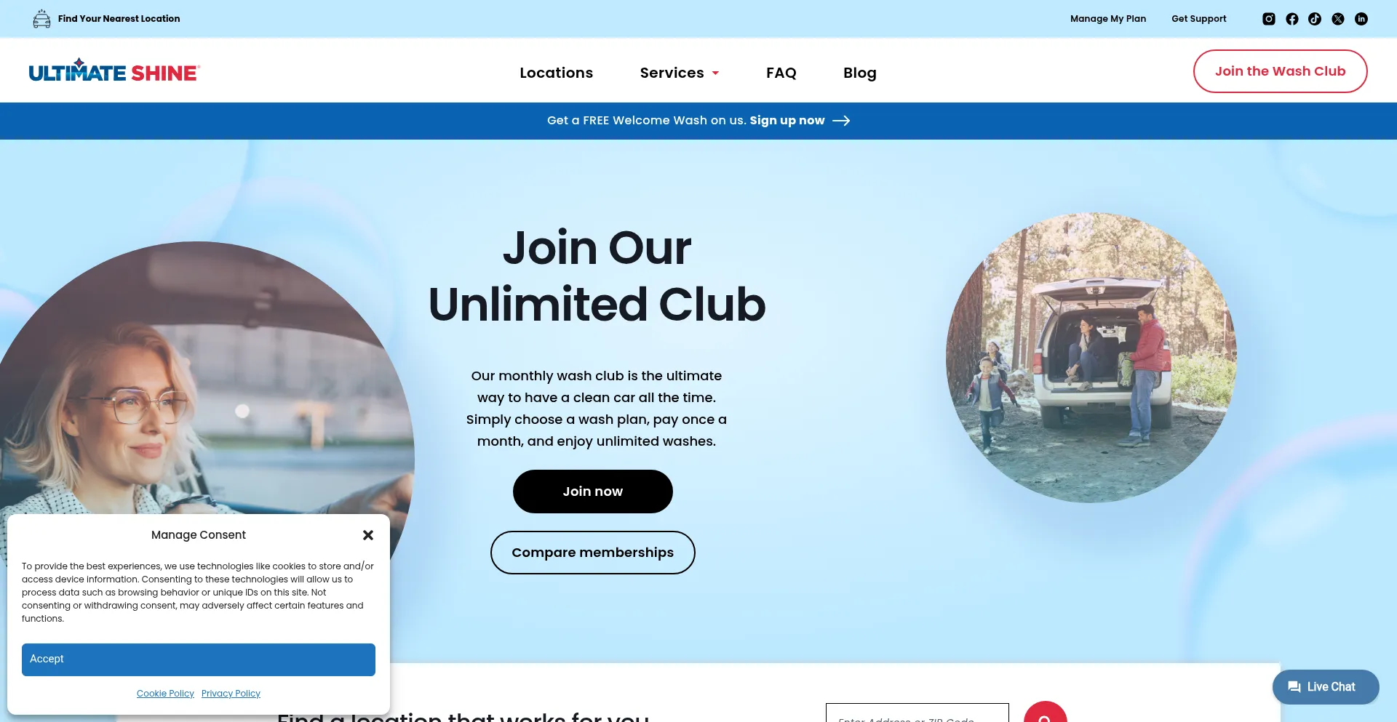This screenshot has width=1397, height=722.
Task: Click Compare memberships button
Action: 592,553
